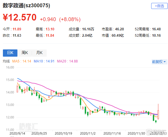The width and height of the screenshot is (168, 137).
Task: Click the 2020/11/2 date axis label
Action: tap(88, 134)
